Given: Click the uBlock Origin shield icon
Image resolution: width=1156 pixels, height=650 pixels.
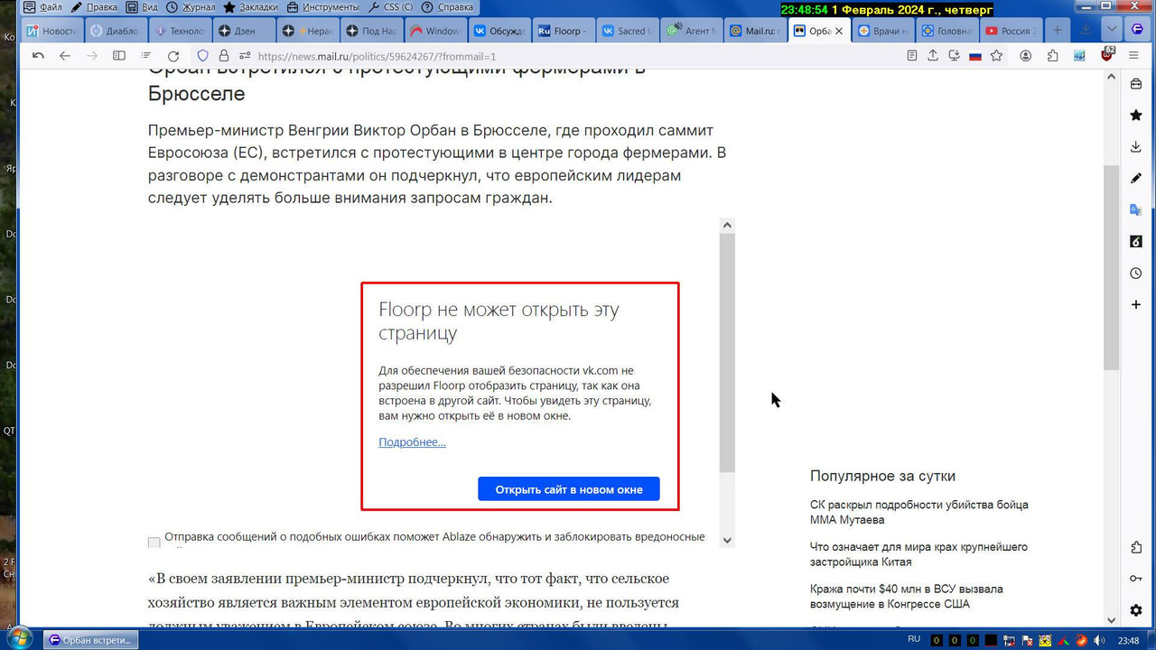Looking at the screenshot, I should [1107, 55].
